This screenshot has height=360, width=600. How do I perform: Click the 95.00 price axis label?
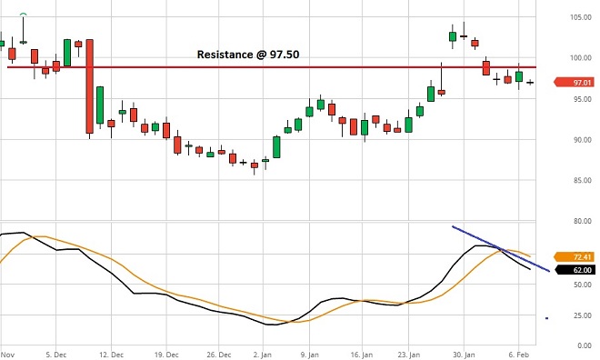click(582, 99)
